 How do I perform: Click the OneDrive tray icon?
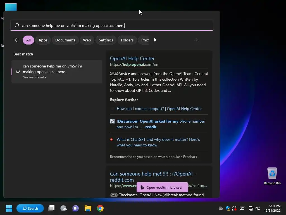(221, 208)
